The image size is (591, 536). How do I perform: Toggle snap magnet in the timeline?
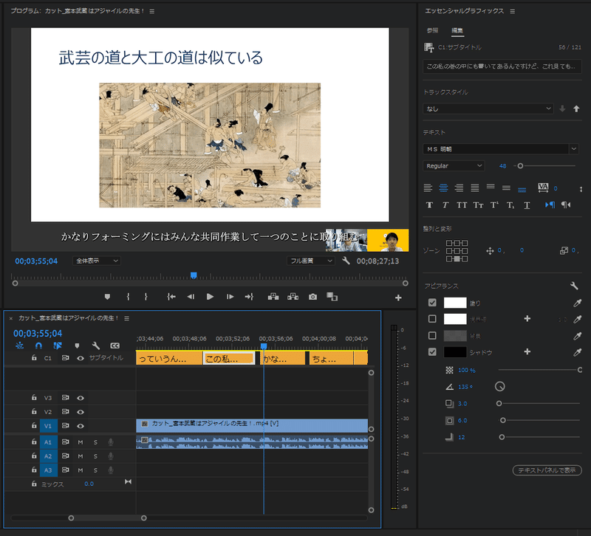tap(38, 346)
